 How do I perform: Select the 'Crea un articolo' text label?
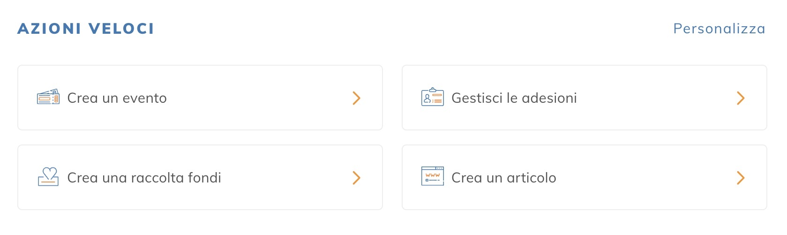[x=503, y=178]
